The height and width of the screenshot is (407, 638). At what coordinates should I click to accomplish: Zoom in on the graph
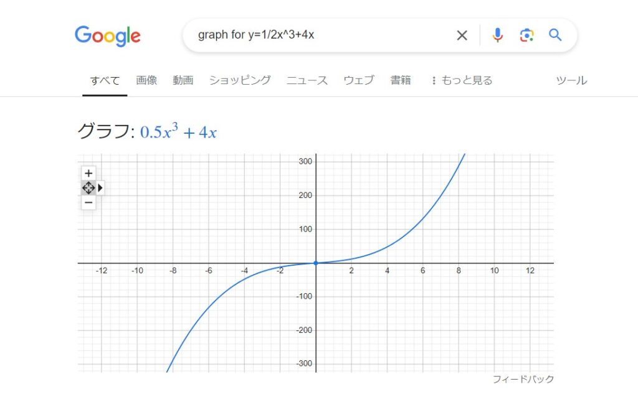88,173
